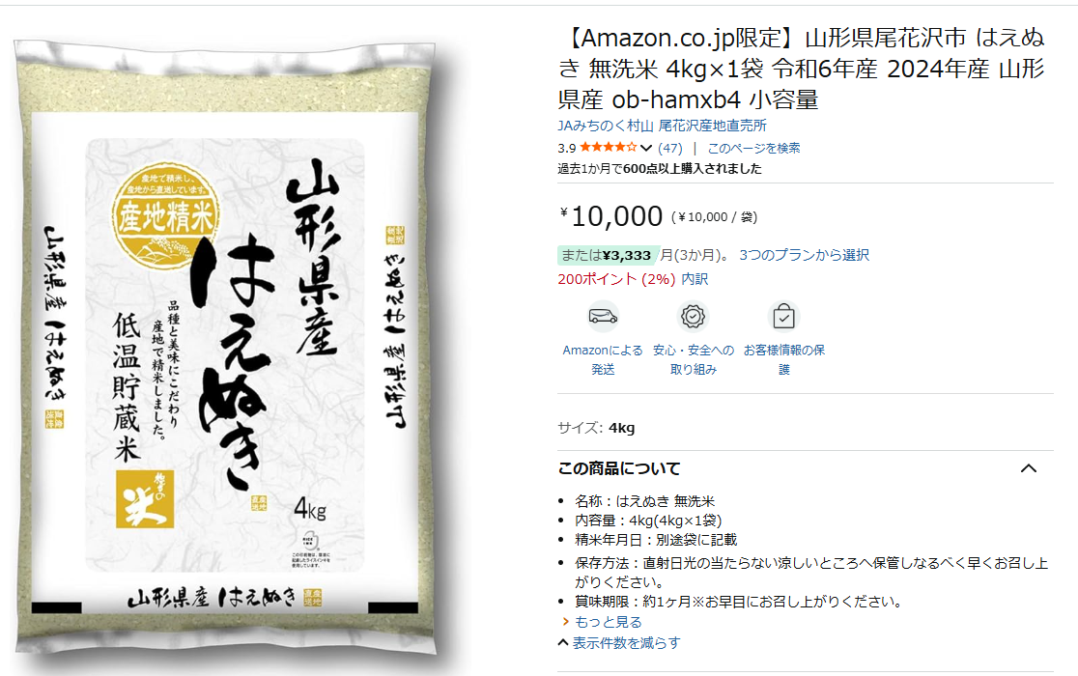Image resolution: width=1078 pixels, height=676 pixels.
Task: Open the 47 reviews count link
Action: tap(670, 148)
